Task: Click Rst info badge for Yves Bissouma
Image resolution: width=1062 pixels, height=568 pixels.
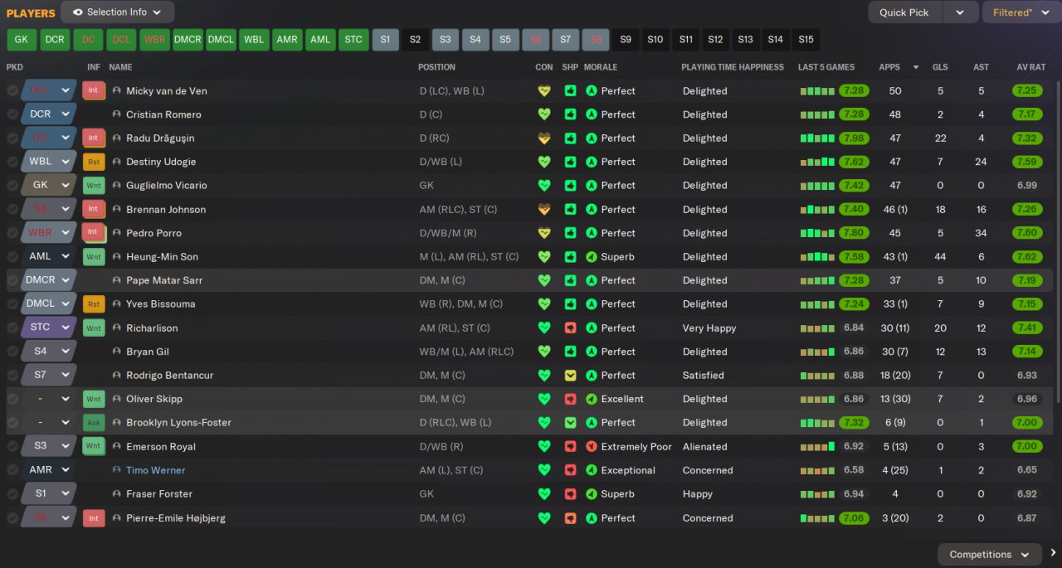Action: [x=94, y=303]
